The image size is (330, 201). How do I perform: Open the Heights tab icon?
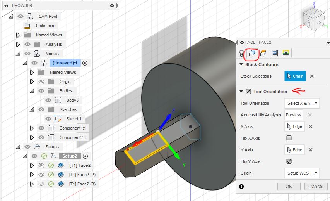point(263,53)
